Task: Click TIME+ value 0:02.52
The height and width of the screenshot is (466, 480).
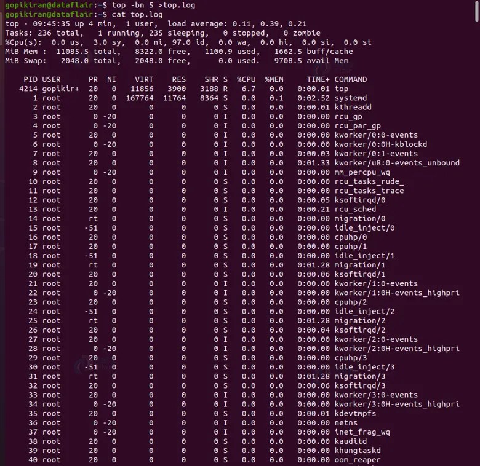Action: [313, 98]
